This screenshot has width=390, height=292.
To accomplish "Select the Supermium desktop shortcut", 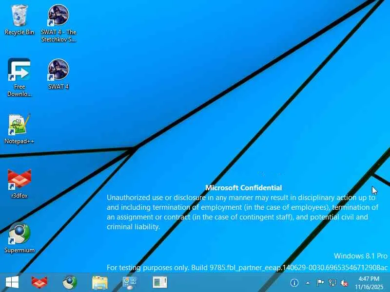I will [x=19, y=237].
